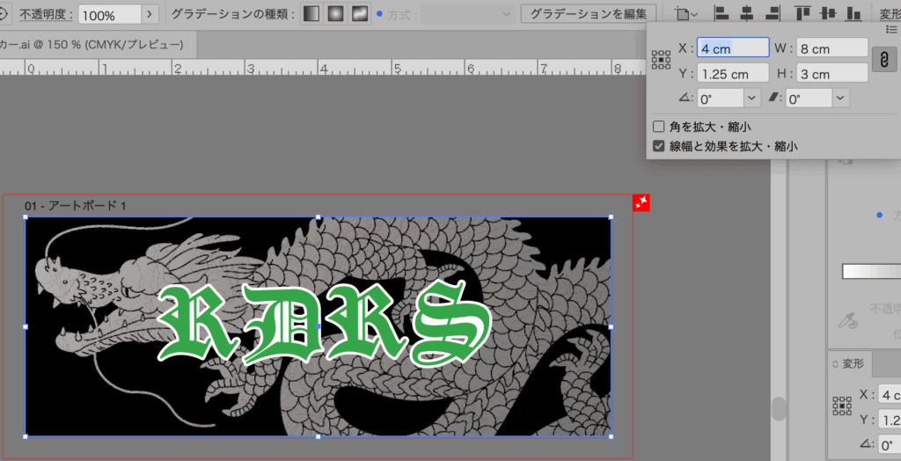Viewport: 901px width, 461px height.
Task: Select the radial gradient type icon
Action: tap(336, 14)
